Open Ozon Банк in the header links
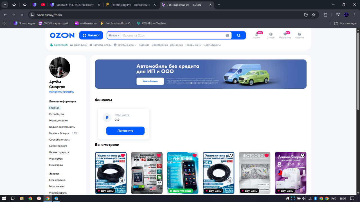This screenshot has width=360, height=202. [78, 45]
